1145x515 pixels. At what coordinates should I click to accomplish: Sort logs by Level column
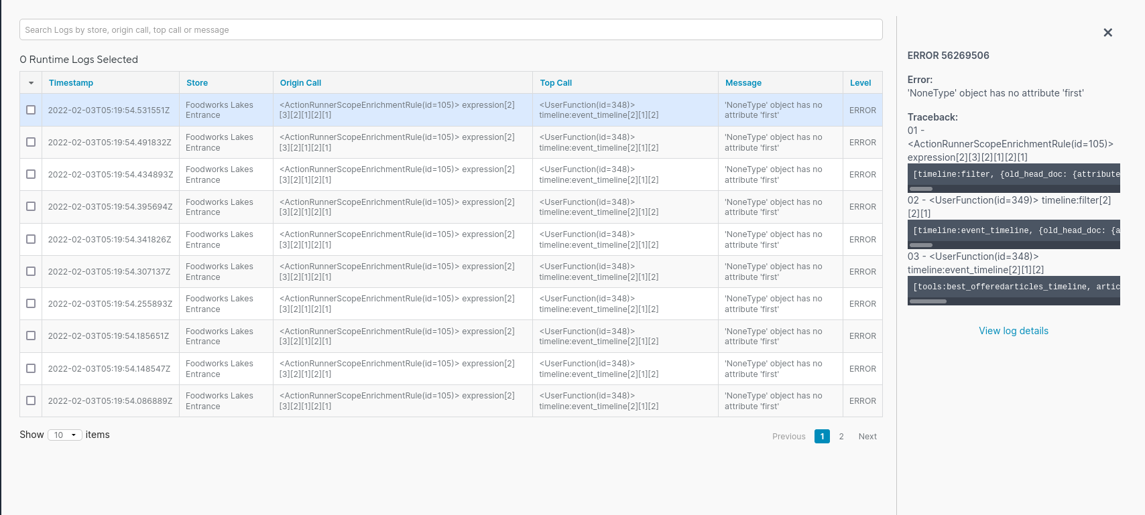click(860, 83)
